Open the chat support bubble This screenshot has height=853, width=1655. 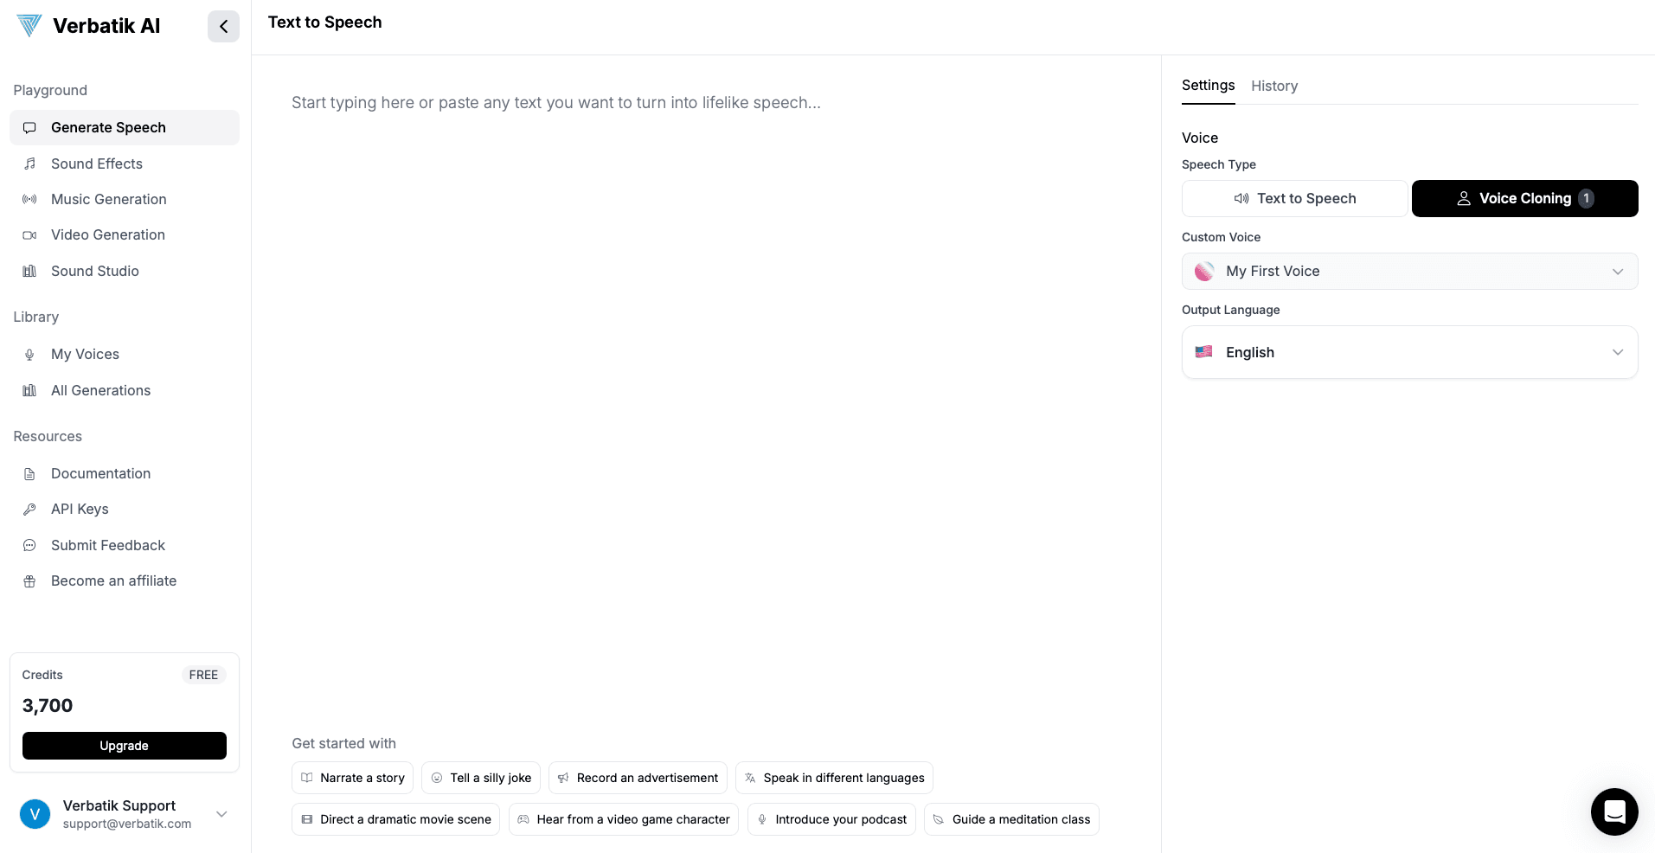(x=1614, y=811)
